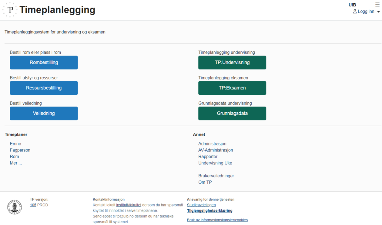Open the Tilgjengelighetserklæring link
This screenshot has height=225, width=382.
coord(209,211)
